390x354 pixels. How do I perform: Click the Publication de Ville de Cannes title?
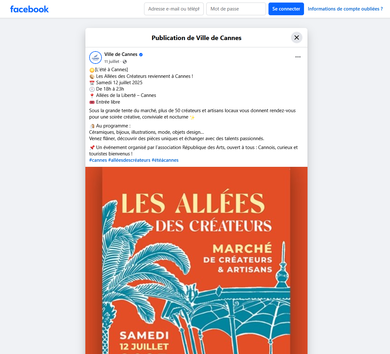tap(196, 38)
